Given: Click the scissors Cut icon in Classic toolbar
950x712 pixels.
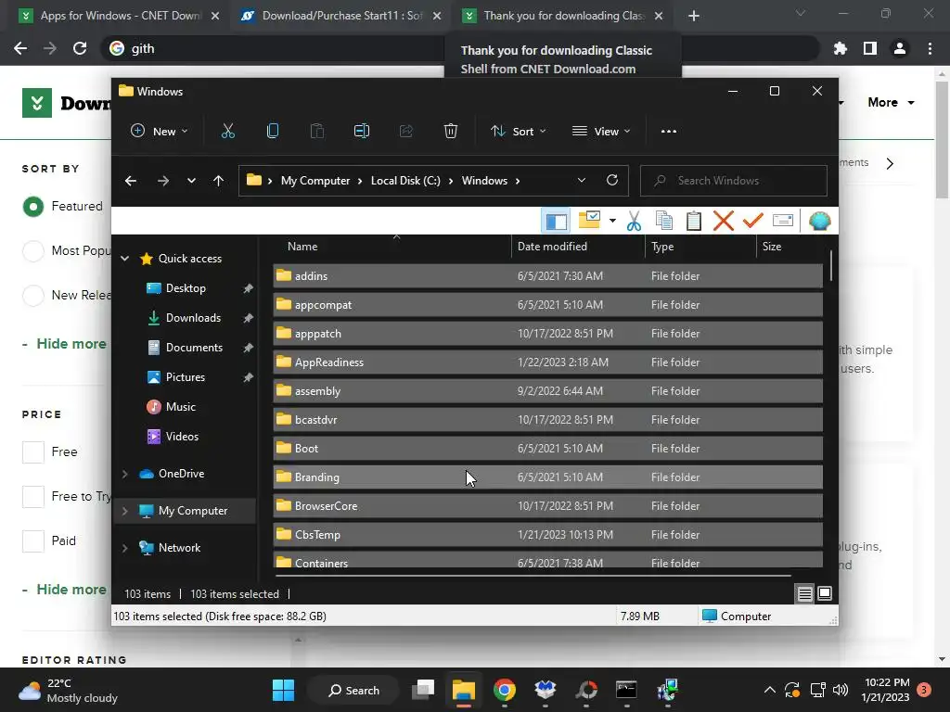Looking at the screenshot, I should click(634, 221).
